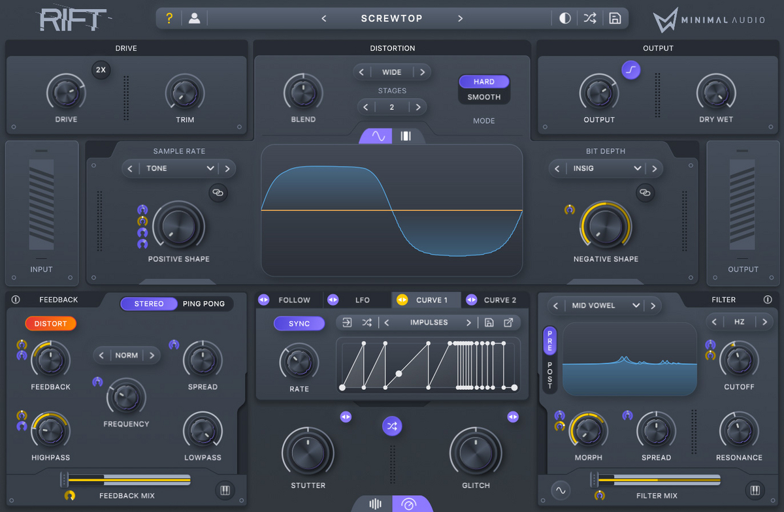Go to previous preset before SCREWTOP
784x512 pixels.
[x=324, y=18]
